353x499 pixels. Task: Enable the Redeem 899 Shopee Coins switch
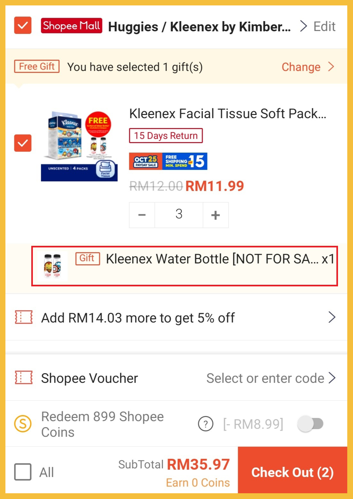(x=310, y=424)
